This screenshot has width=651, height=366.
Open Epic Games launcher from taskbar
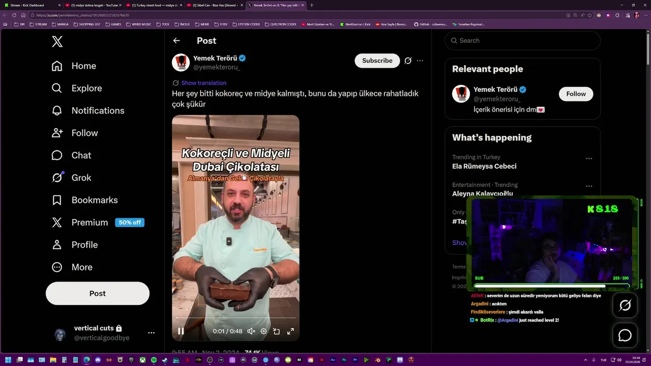131,360
